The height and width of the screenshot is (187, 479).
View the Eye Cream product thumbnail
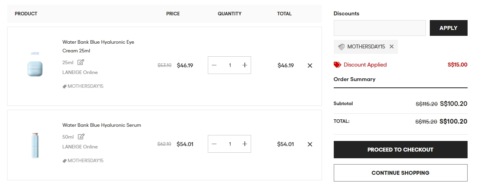tap(35, 66)
